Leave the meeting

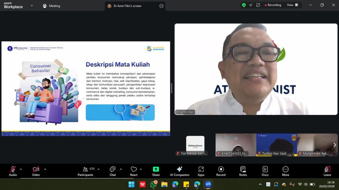(327, 171)
